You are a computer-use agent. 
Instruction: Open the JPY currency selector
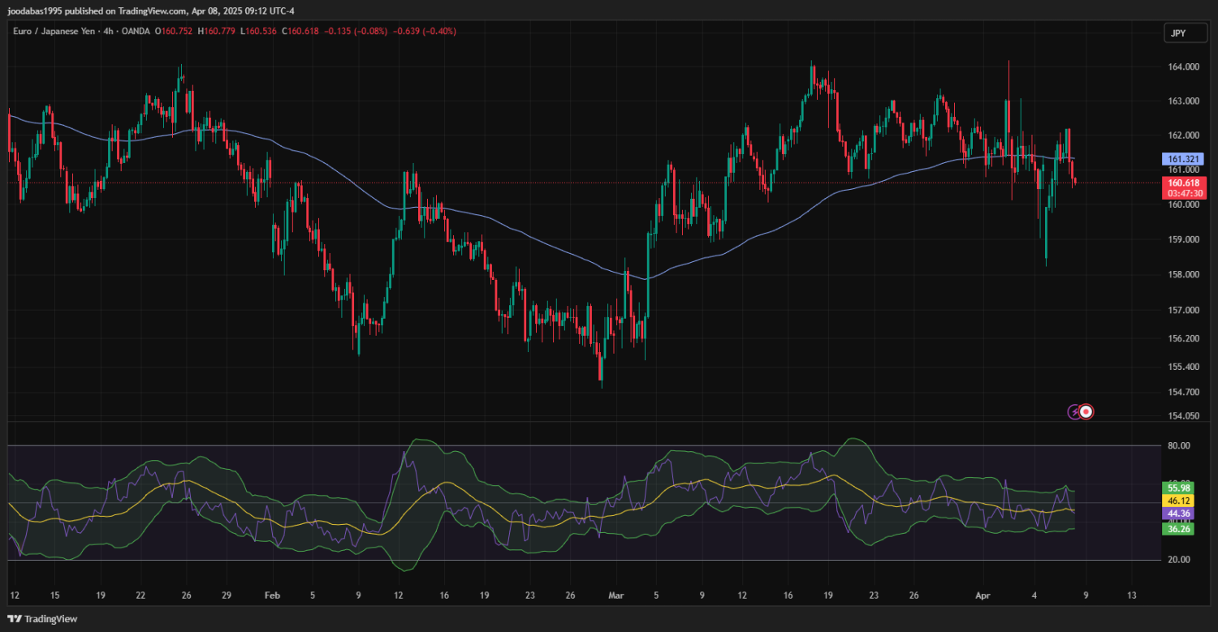coord(1177,33)
